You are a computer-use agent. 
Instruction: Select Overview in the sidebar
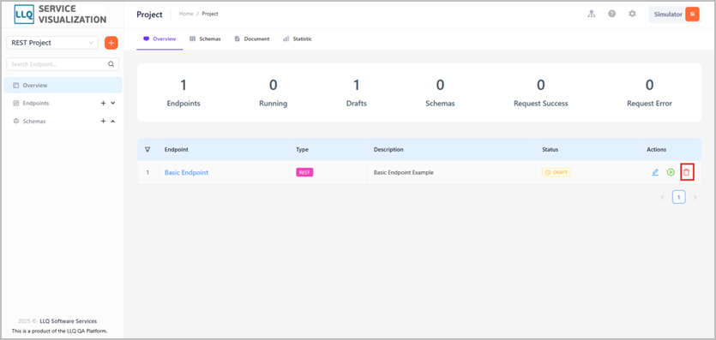tap(63, 86)
